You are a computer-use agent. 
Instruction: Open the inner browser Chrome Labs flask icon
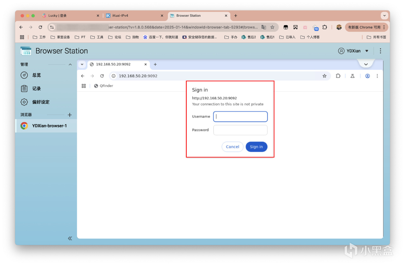(x=352, y=76)
